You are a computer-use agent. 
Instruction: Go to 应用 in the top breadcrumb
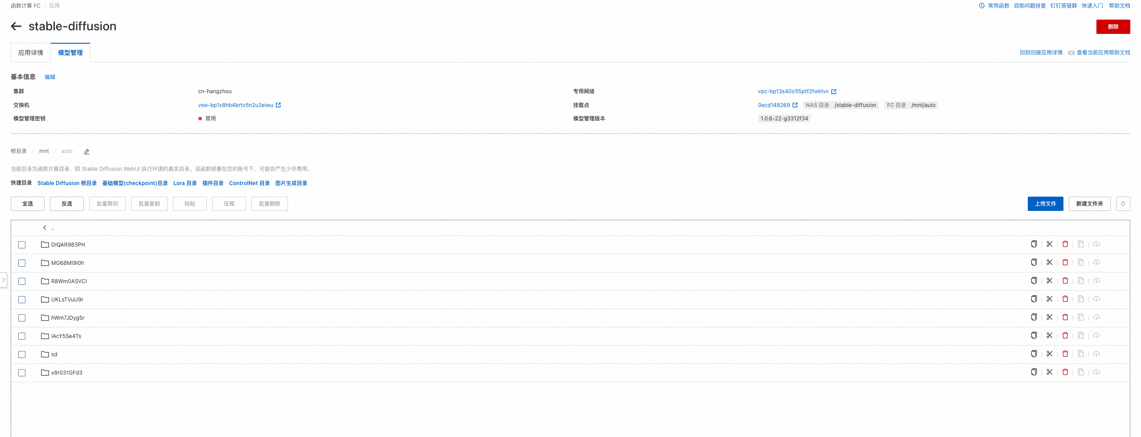tap(54, 6)
